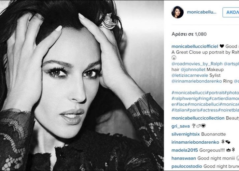Open the @johnnollet hair credit mention
This screenshot has width=239, height=171.
(193, 70)
